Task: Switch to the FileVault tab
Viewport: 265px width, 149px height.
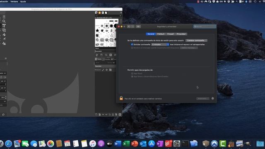Action: (x=161, y=34)
